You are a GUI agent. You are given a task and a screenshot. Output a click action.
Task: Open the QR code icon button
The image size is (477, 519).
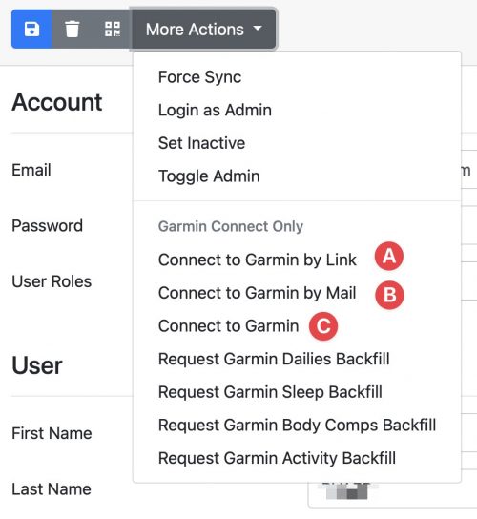[x=113, y=30]
